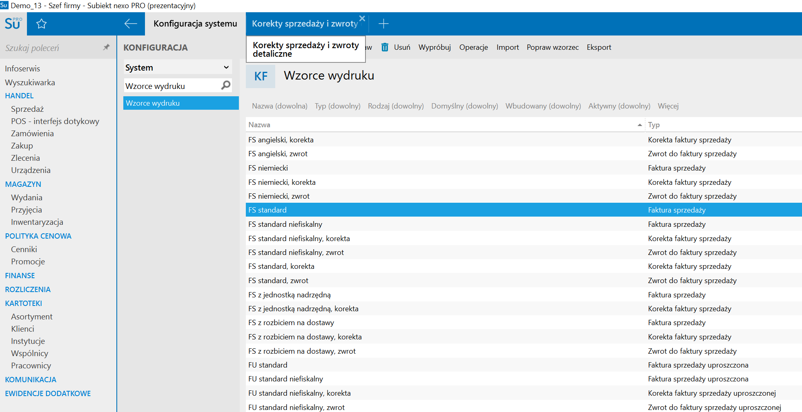
Task: Open Zamówienia module
Action: point(32,133)
